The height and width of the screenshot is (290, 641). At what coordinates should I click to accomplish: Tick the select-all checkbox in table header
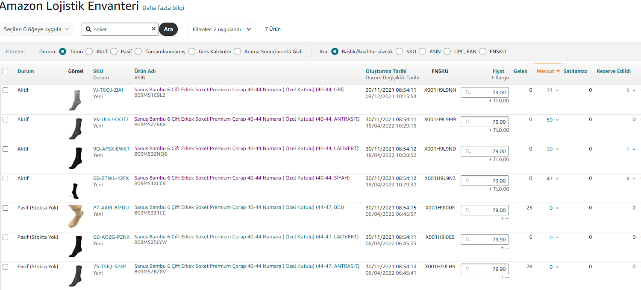(6, 71)
